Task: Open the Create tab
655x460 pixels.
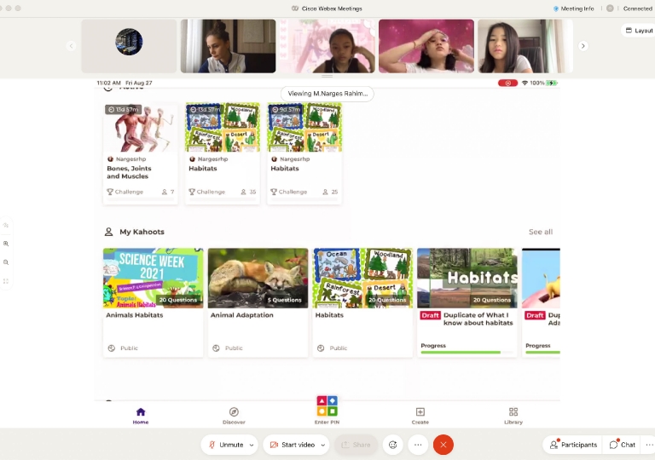Action: point(420,417)
